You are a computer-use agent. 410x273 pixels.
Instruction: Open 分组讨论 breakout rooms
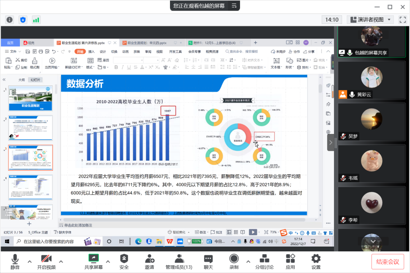pos(264,261)
